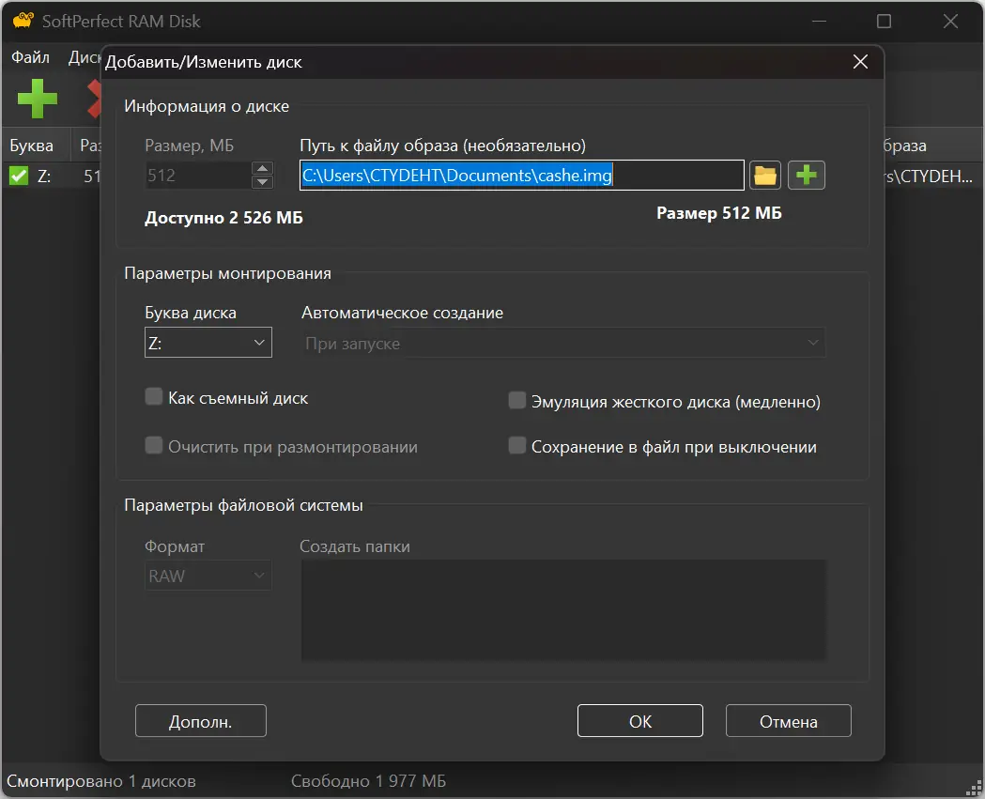
Task: Click the Размер, МБ input field
Action: pyautogui.click(x=198, y=176)
